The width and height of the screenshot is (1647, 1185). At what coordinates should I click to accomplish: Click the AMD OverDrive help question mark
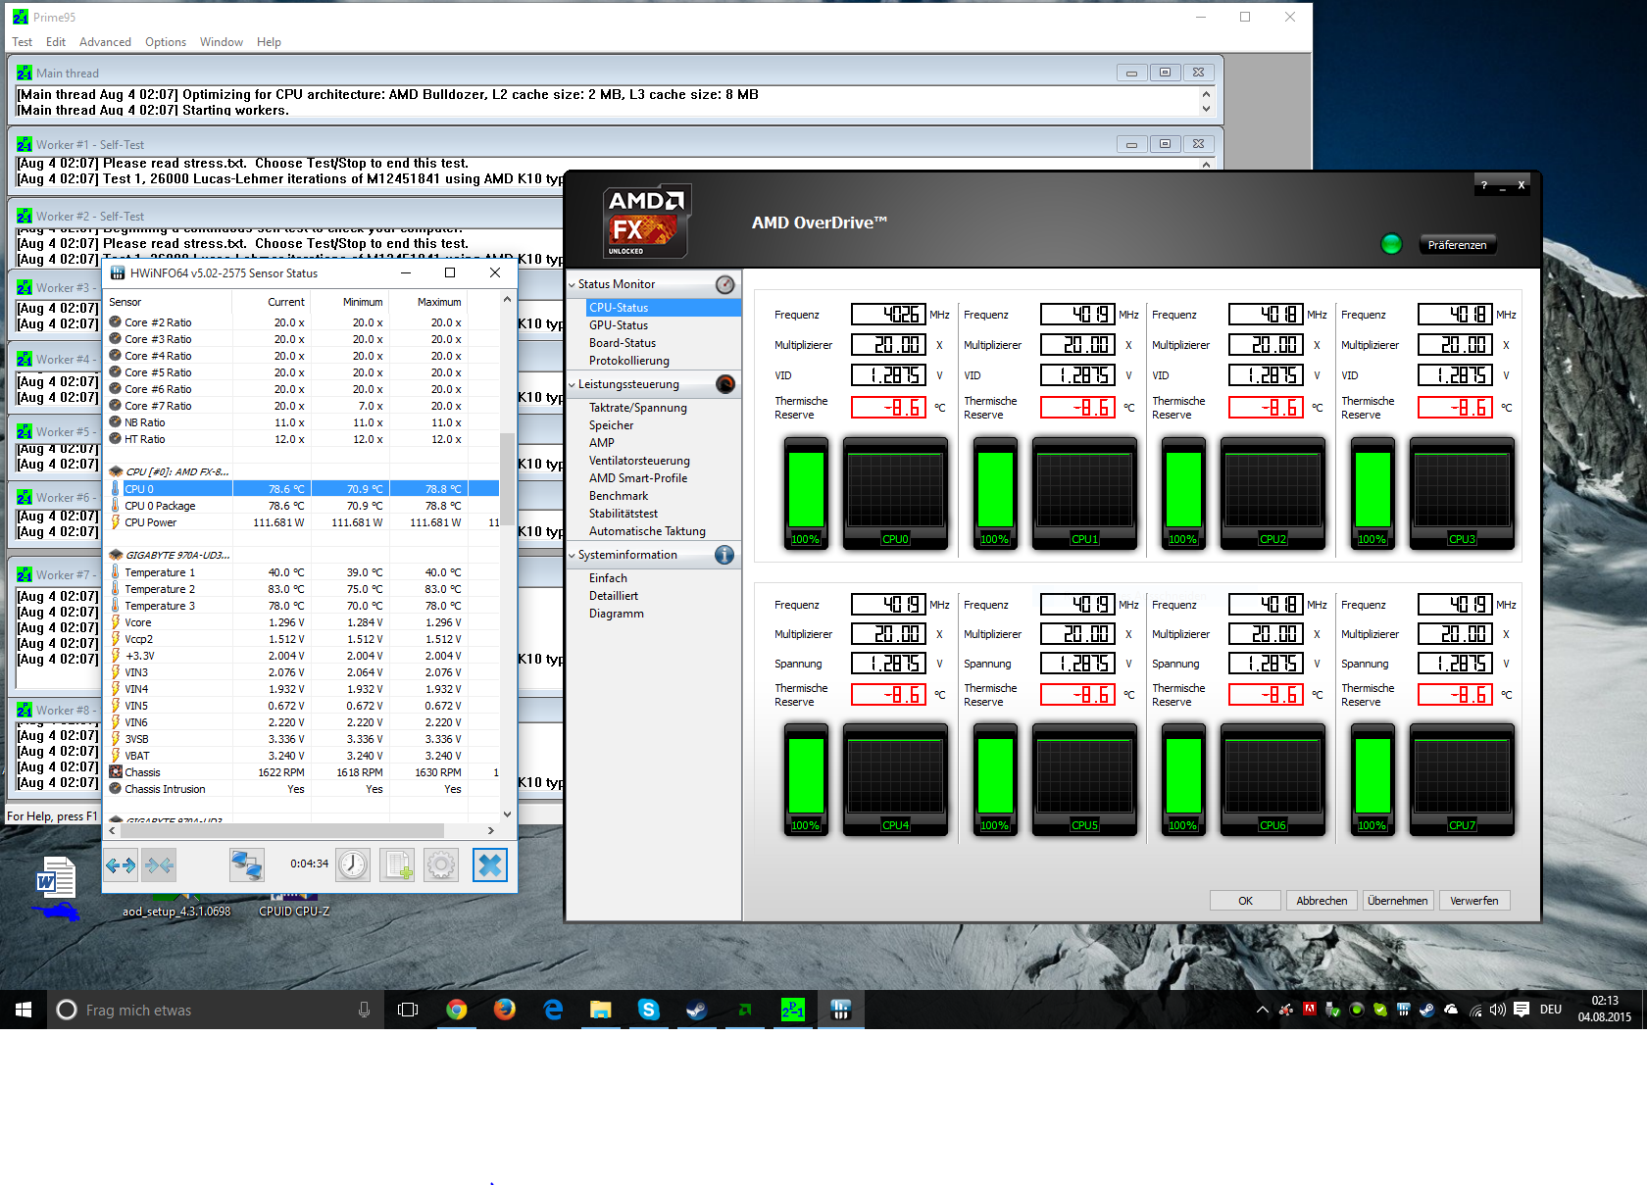[x=1484, y=185]
